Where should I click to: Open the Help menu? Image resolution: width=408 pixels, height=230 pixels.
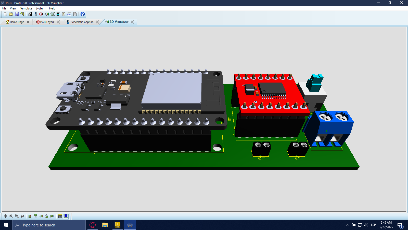[x=52, y=8]
